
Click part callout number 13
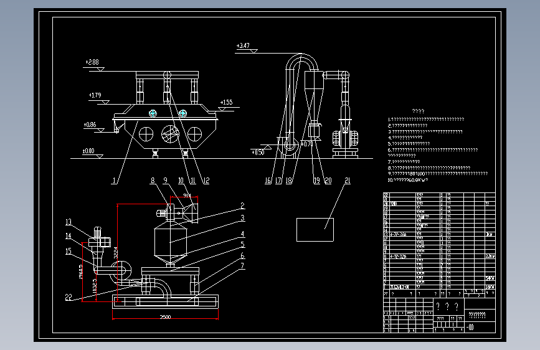click(69, 222)
